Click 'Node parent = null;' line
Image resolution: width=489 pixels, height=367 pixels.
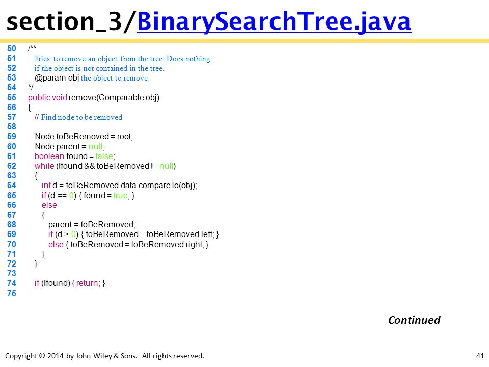(x=70, y=147)
